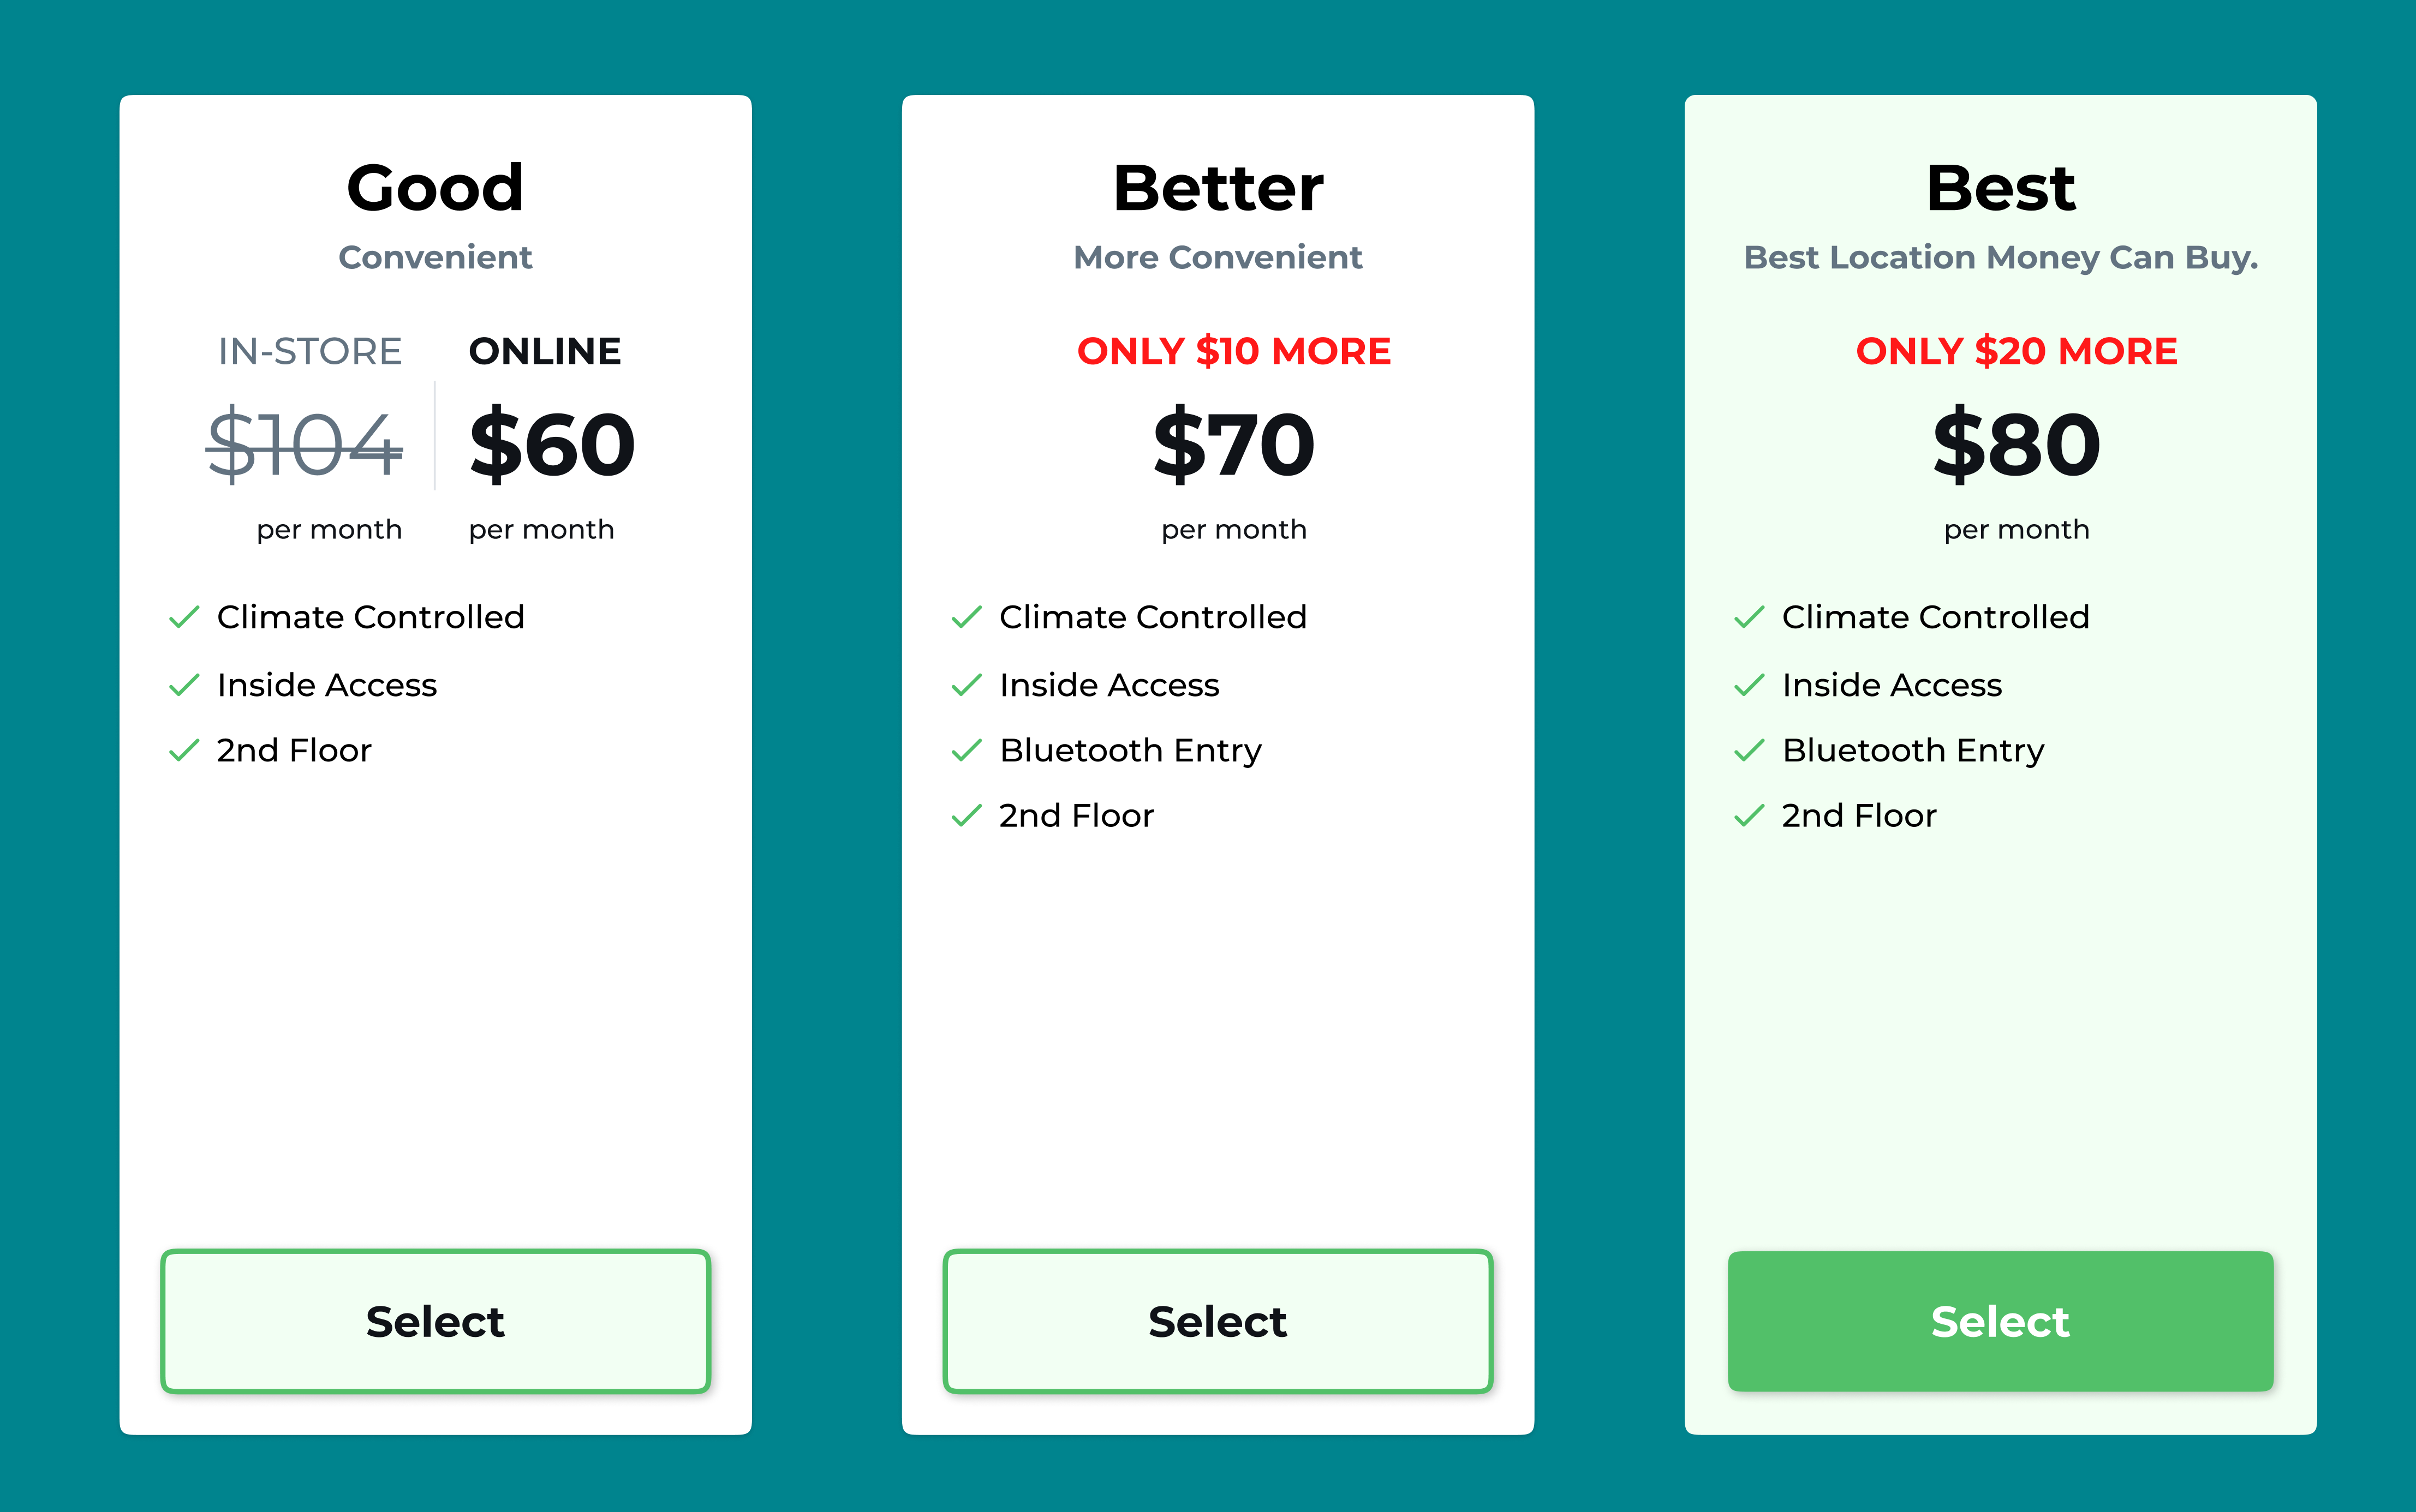Click checkmark next to Inside Access in Good
The width and height of the screenshot is (2416, 1512).
pyautogui.click(x=184, y=685)
